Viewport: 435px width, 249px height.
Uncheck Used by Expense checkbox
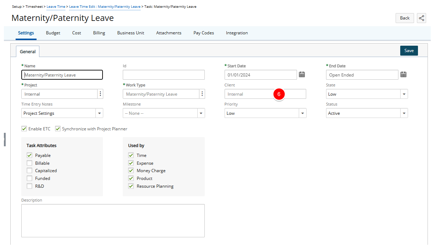click(x=131, y=163)
